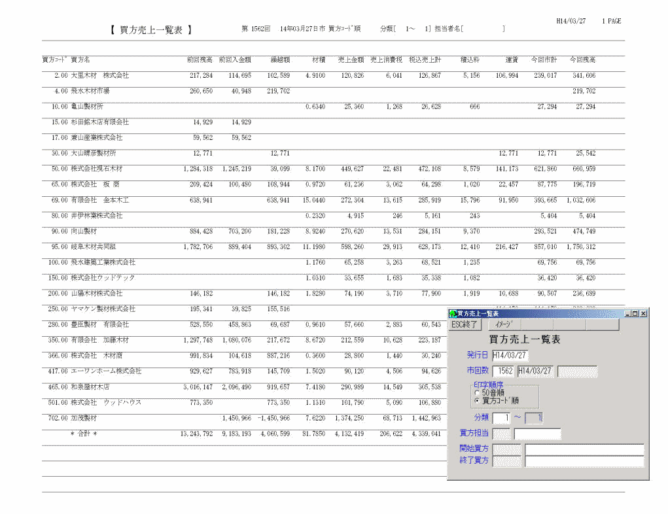Click the 買方担当 name field

tap(538, 434)
